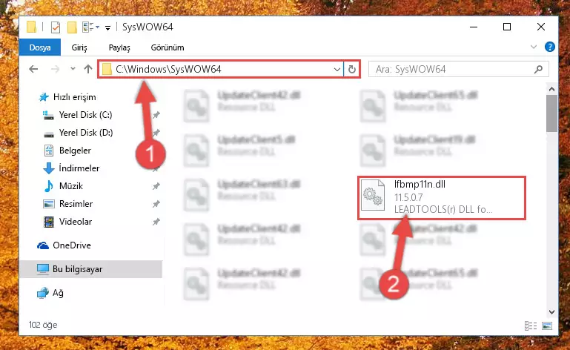Screen dimensions: 570x350
Task: Switch to large thumbnails view icon
Action: coord(547,326)
